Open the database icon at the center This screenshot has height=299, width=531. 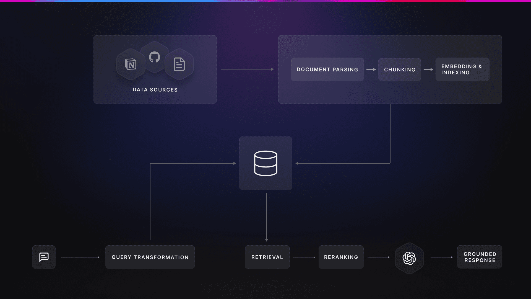click(265, 163)
